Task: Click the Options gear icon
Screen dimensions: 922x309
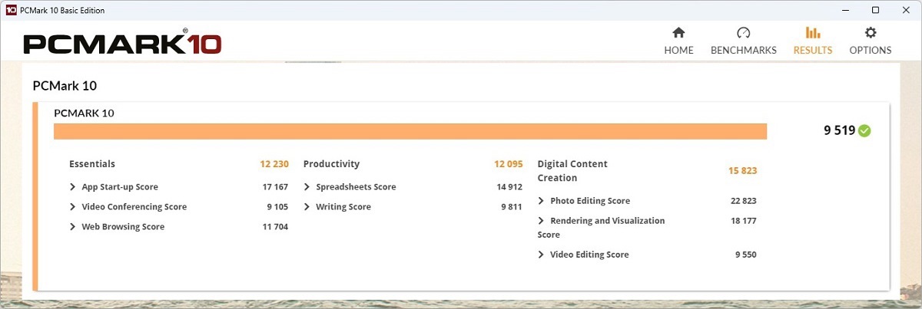Action: pyautogui.click(x=871, y=33)
